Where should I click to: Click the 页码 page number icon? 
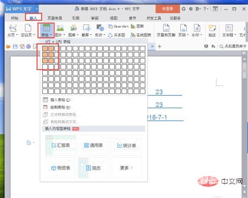[183, 28]
